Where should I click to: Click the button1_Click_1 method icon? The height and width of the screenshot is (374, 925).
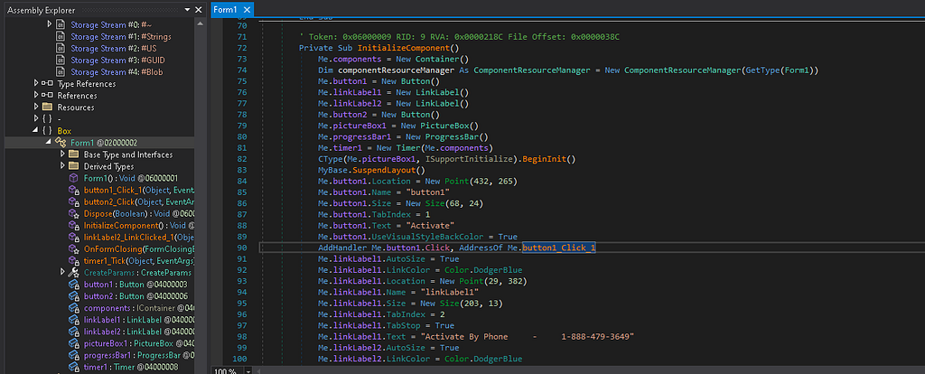coord(73,190)
